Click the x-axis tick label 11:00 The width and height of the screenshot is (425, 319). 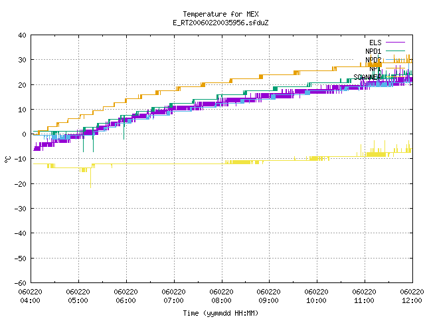(x=364, y=300)
